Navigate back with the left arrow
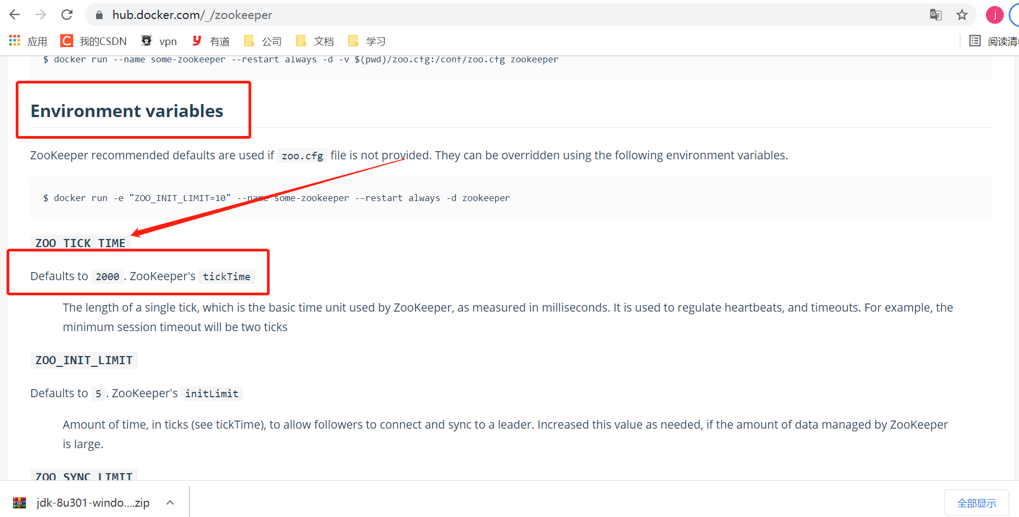 (15, 15)
